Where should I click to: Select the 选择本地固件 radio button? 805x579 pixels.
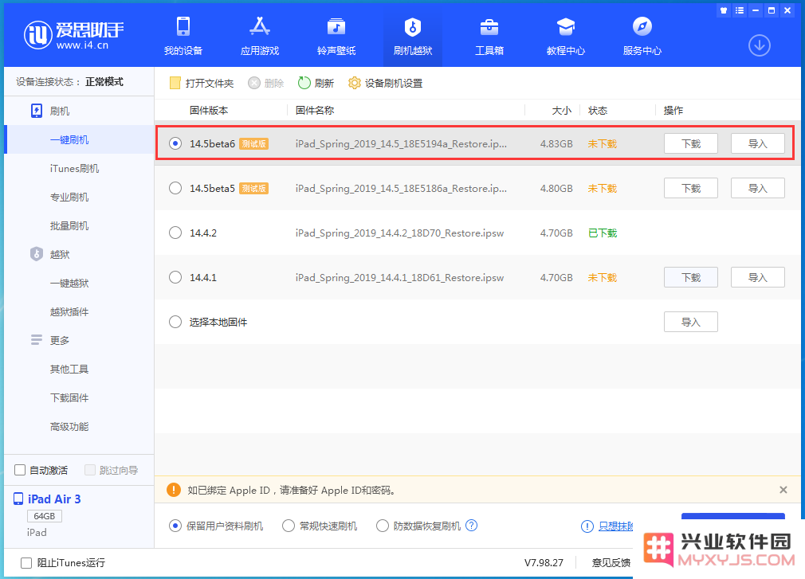175,322
